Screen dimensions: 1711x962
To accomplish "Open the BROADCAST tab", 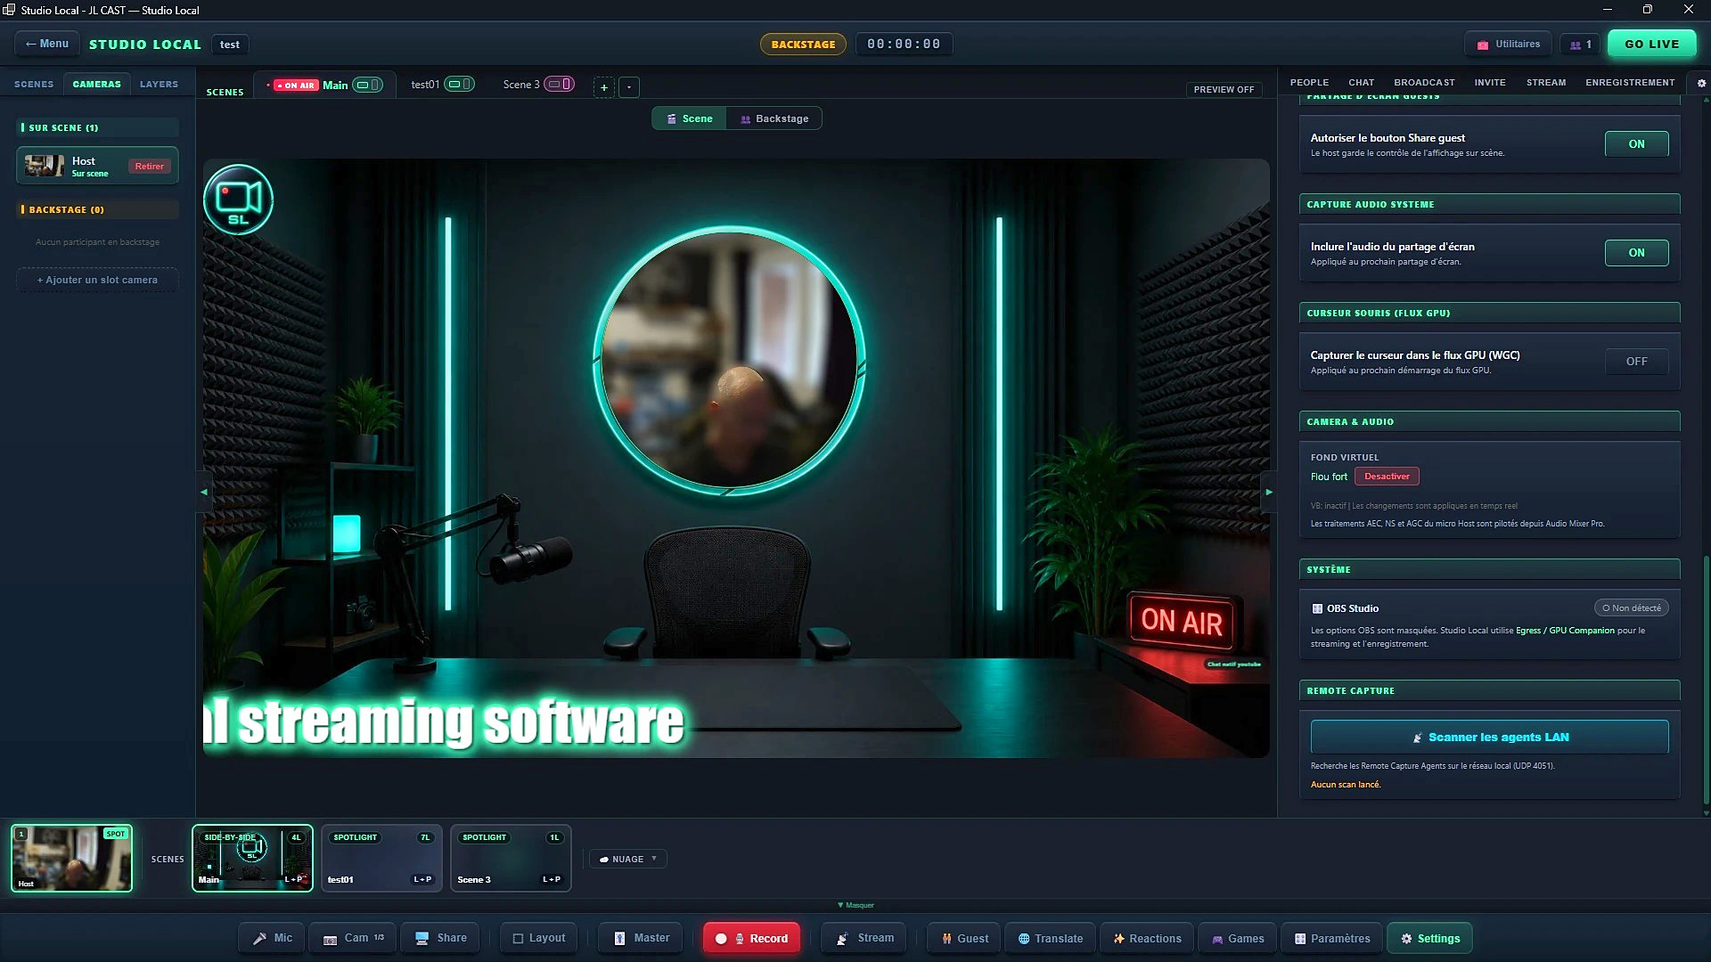I will pyautogui.click(x=1424, y=82).
